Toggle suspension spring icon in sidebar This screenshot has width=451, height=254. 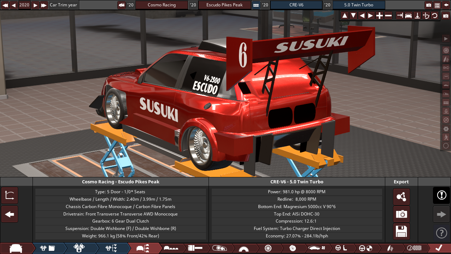(x=446, y=59)
